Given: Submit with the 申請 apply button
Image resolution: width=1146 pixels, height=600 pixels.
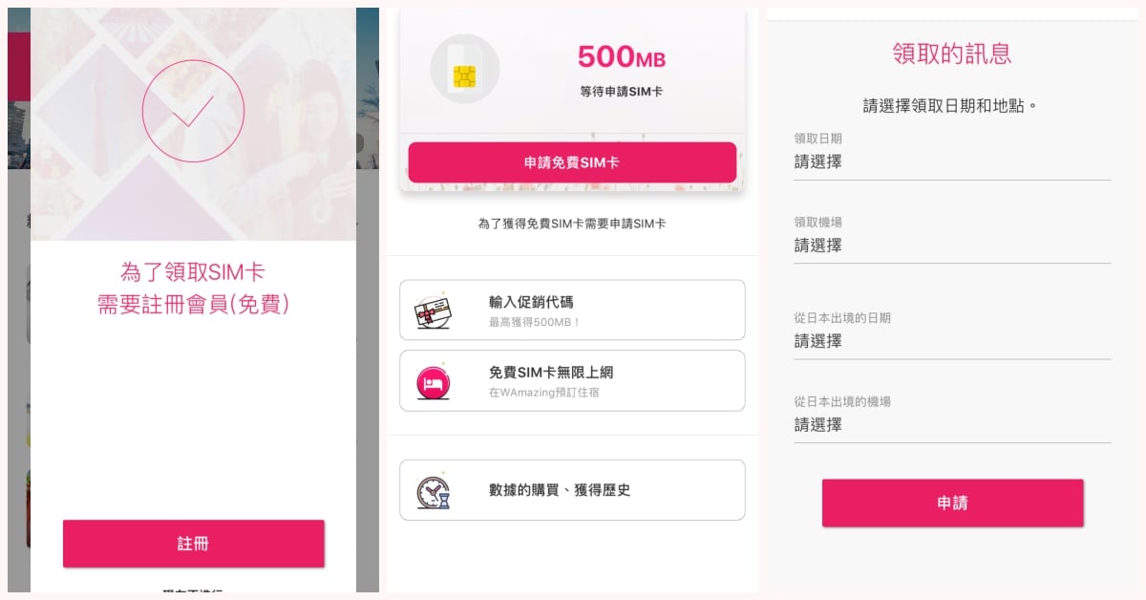Looking at the screenshot, I should coord(952,503).
